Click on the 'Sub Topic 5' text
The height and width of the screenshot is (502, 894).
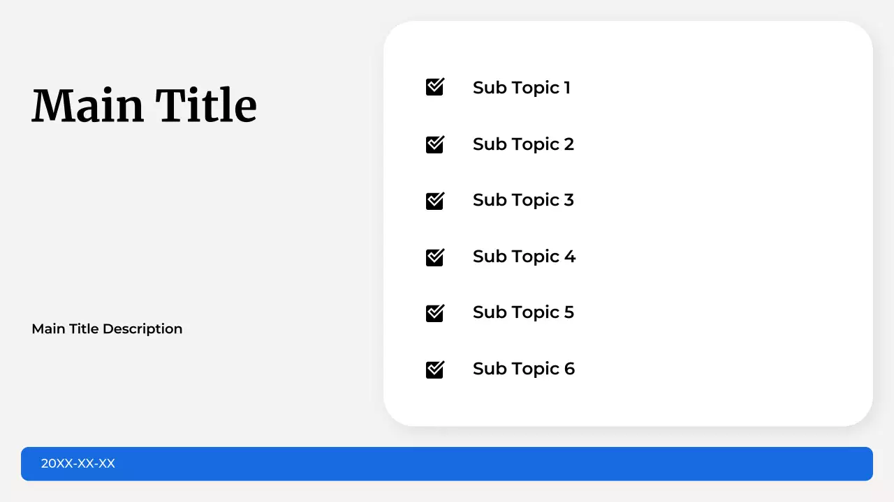(523, 312)
